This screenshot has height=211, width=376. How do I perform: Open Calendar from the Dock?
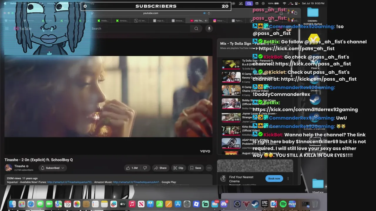click(x=68, y=204)
